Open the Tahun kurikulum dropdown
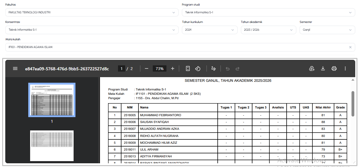This screenshot has height=167, width=363. [210, 30]
